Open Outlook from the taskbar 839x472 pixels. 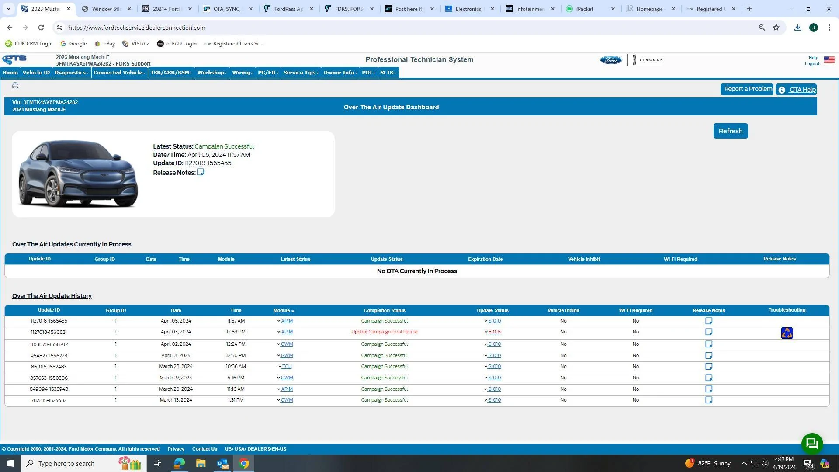(222, 463)
